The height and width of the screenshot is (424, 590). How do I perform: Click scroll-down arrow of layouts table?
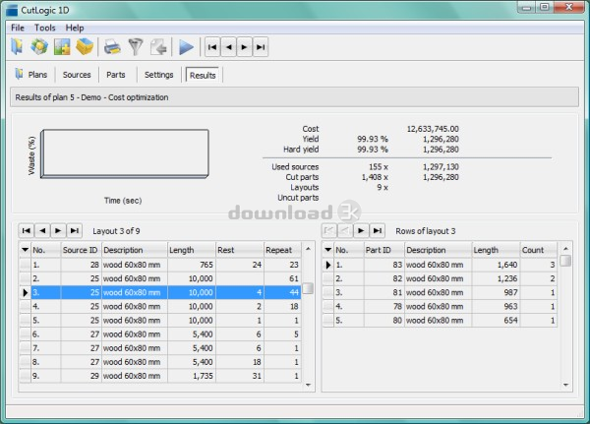click(x=308, y=385)
